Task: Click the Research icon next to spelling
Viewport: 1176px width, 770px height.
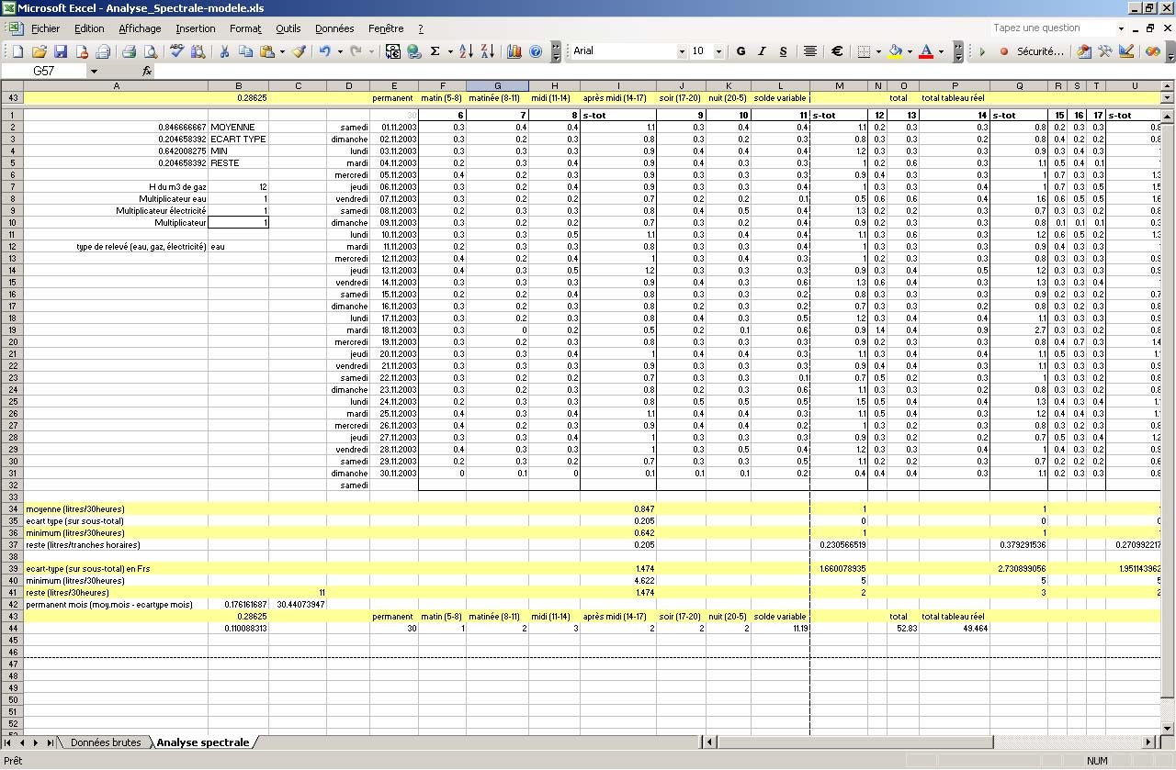Action: pos(177,52)
